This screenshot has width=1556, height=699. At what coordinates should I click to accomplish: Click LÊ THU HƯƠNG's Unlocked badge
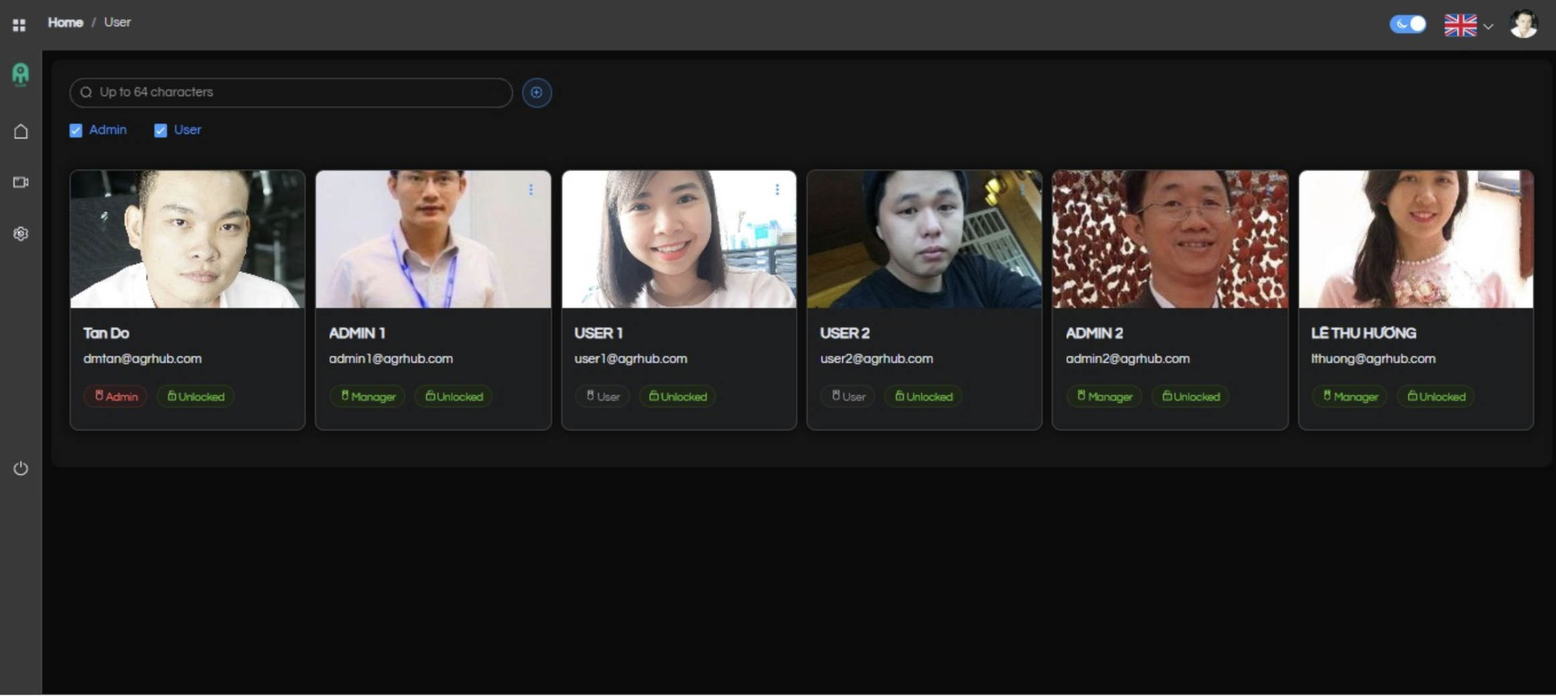1436,396
